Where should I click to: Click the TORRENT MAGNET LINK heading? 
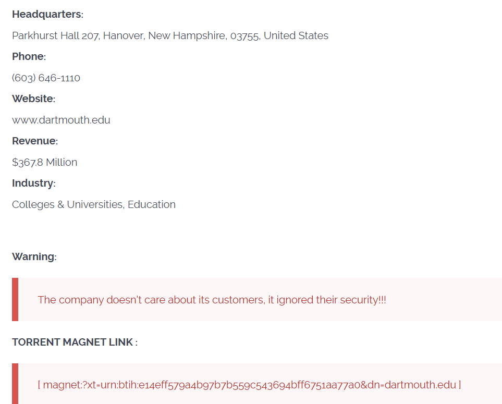pyautogui.click(x=75, y=342)
